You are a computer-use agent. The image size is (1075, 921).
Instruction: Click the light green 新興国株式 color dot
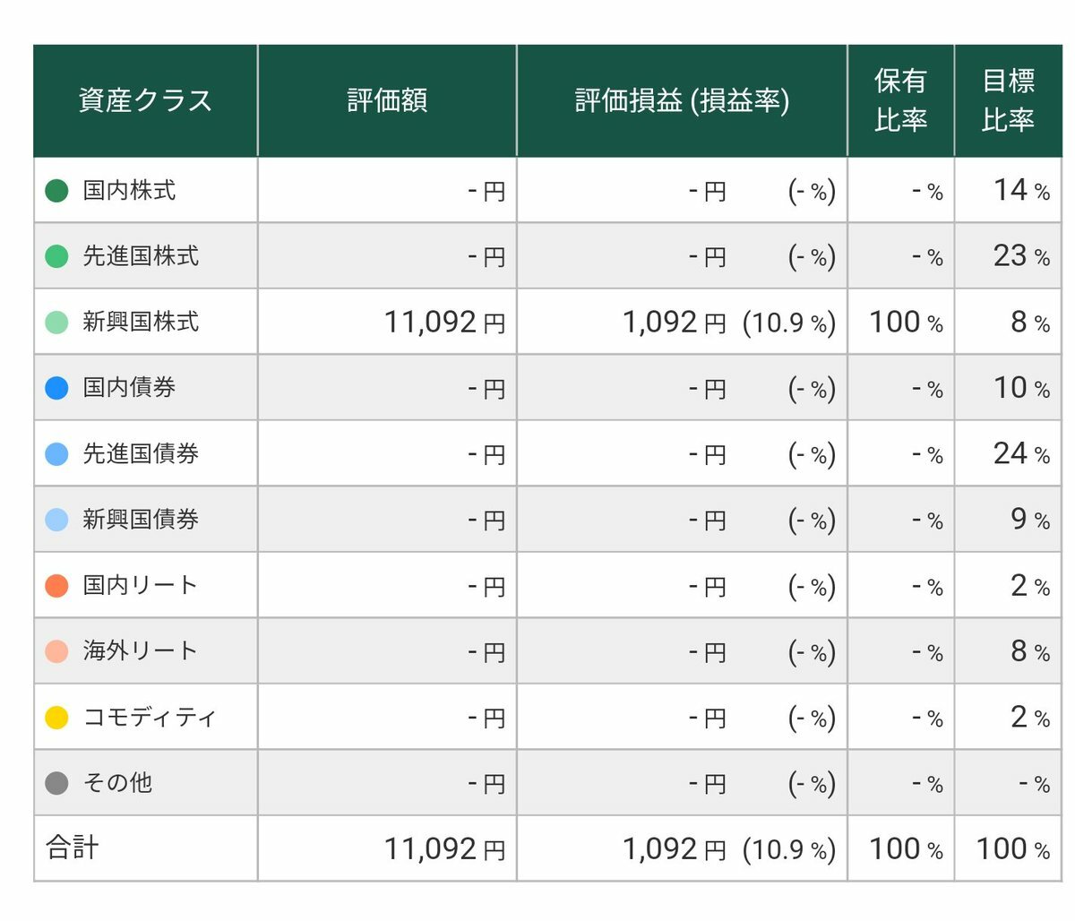point(56,322)
